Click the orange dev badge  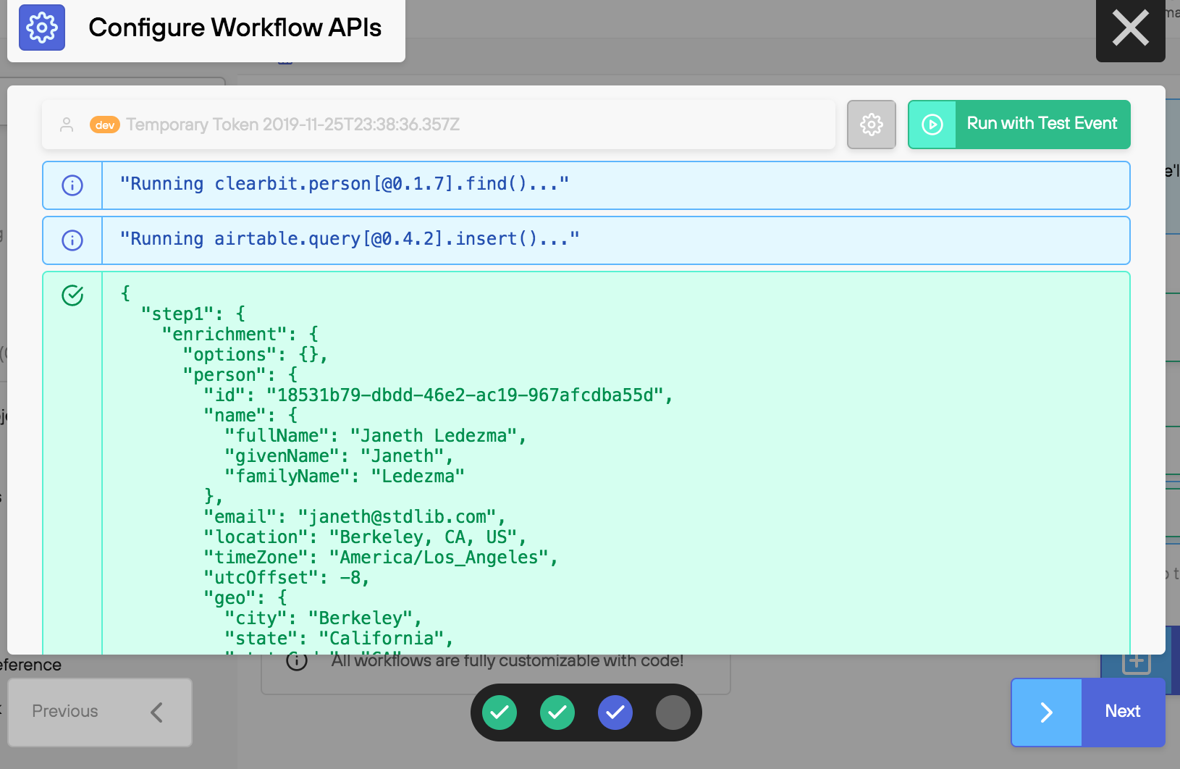coord(105,125)
